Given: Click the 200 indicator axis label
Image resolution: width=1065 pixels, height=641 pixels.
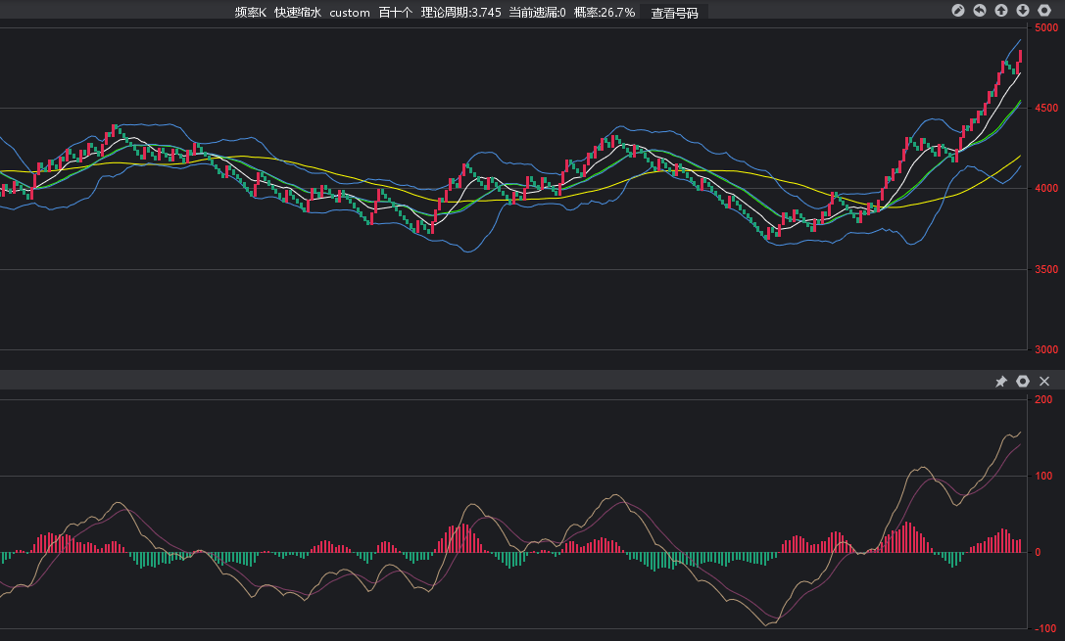Looking at the screenshot, I should point(1044,399).
